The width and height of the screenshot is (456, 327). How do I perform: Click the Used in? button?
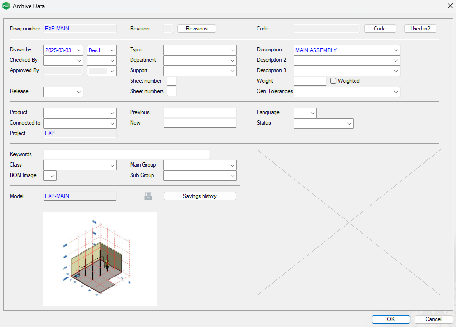(420, 29)
